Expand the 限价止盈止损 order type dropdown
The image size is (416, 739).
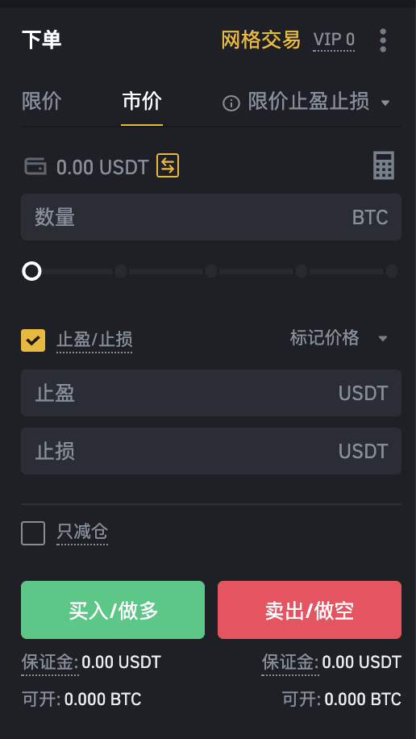(x=385, y=102)
